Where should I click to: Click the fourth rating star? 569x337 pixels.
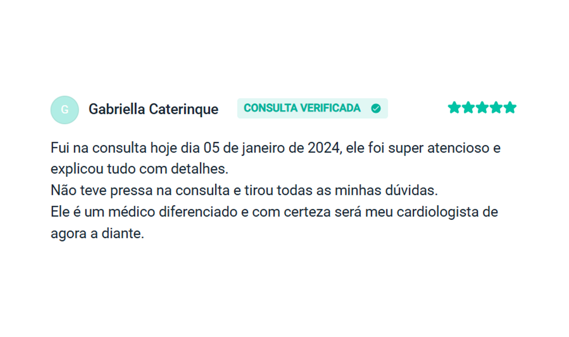click(x=496, y=108)
